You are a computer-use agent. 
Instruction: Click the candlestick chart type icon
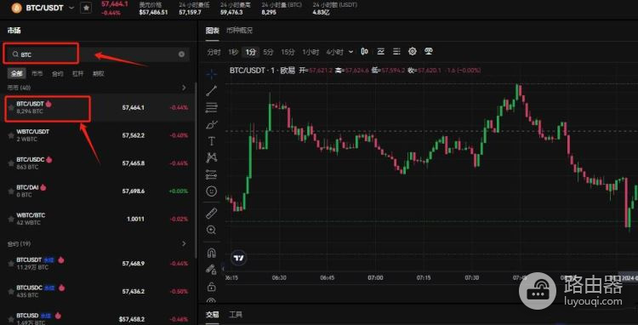click(x=365, y=52)
